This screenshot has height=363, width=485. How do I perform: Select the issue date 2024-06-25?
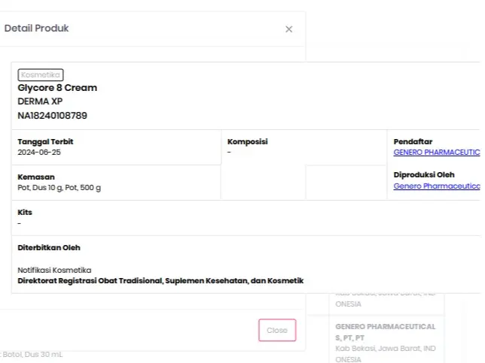point(39,152)
